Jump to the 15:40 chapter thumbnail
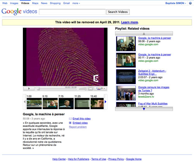Screen dimensions: 194x163 click(x=97, y=104)
